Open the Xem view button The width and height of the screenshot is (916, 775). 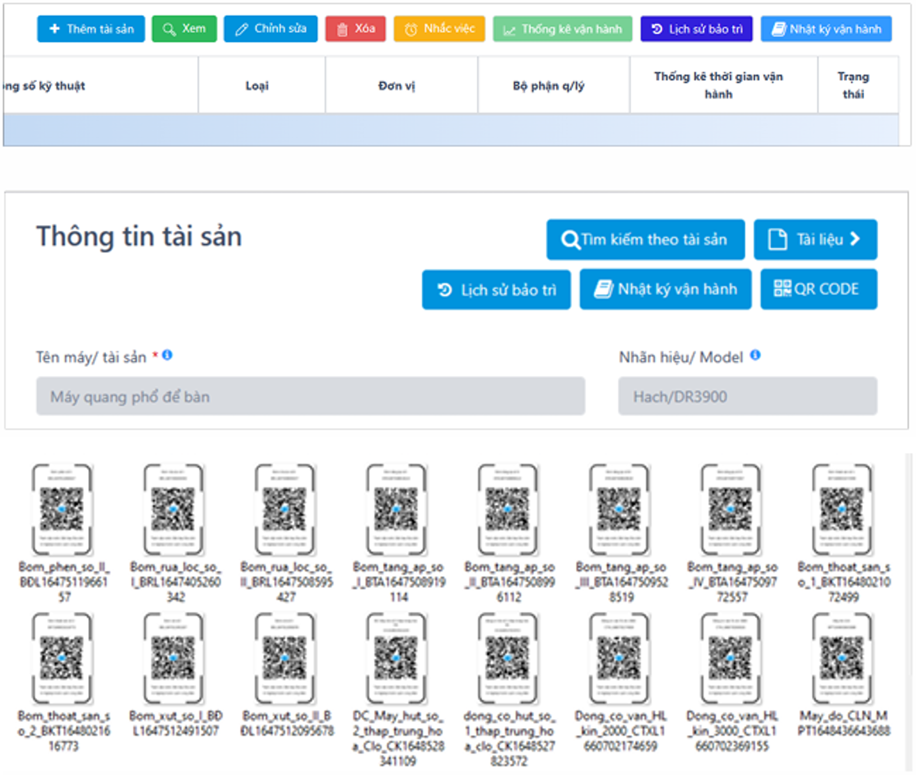(184, 29)
